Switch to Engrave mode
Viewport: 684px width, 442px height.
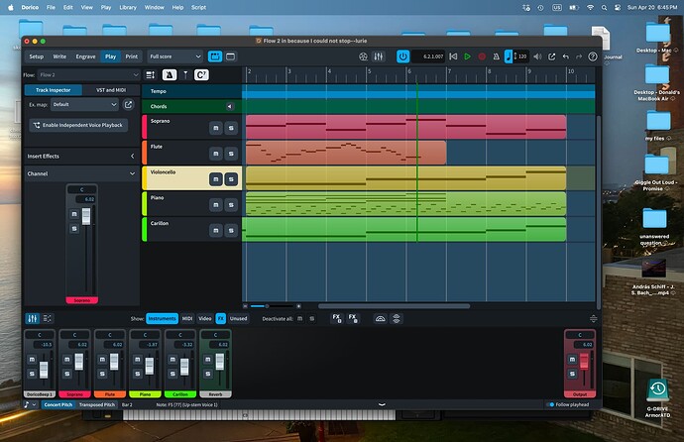tap(85, 56)
